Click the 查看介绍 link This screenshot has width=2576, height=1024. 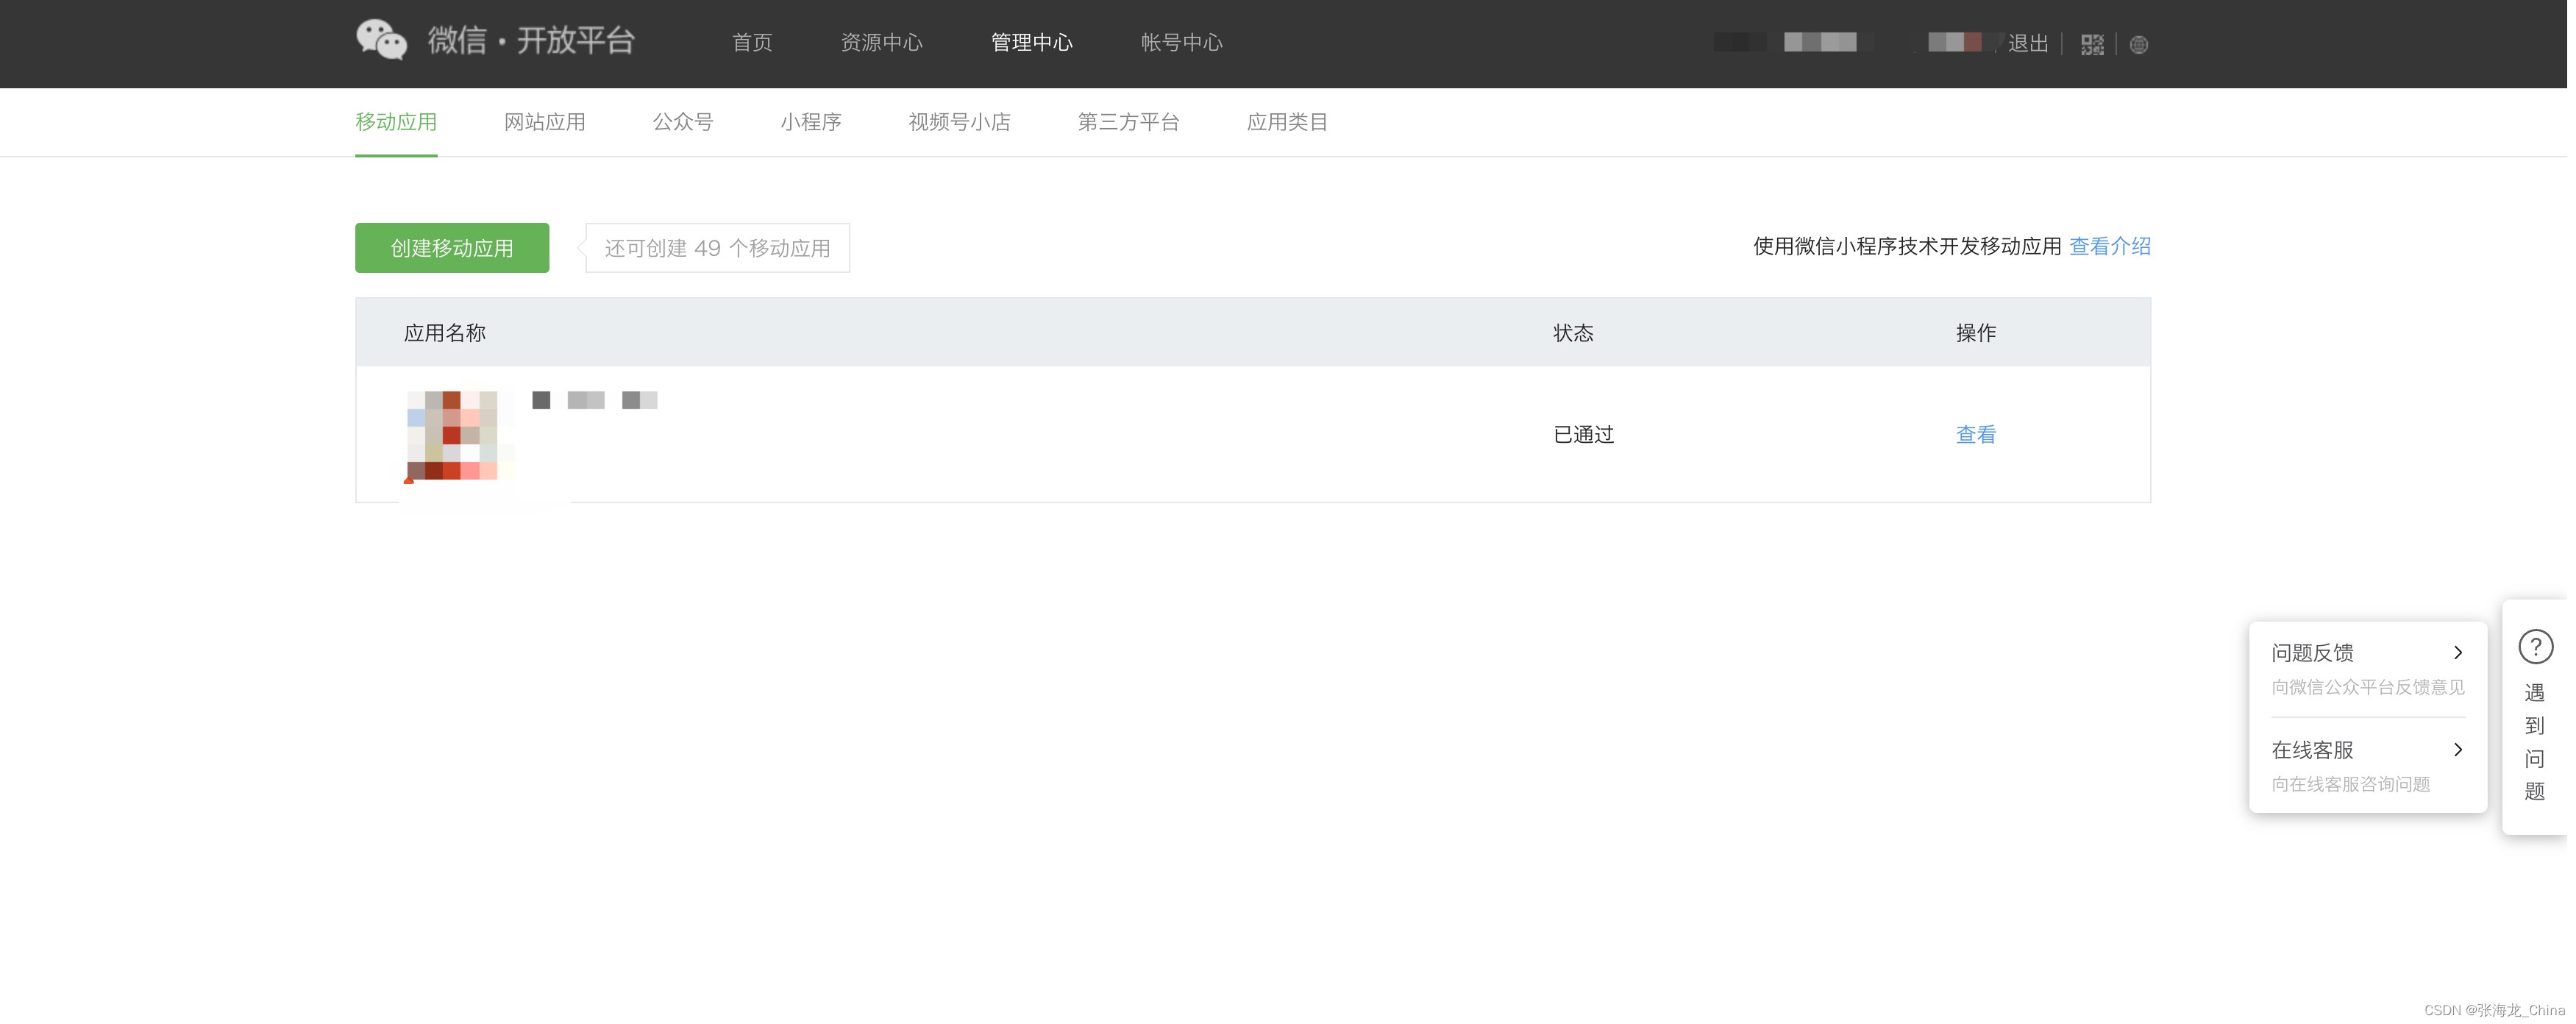click(2109, 246)
